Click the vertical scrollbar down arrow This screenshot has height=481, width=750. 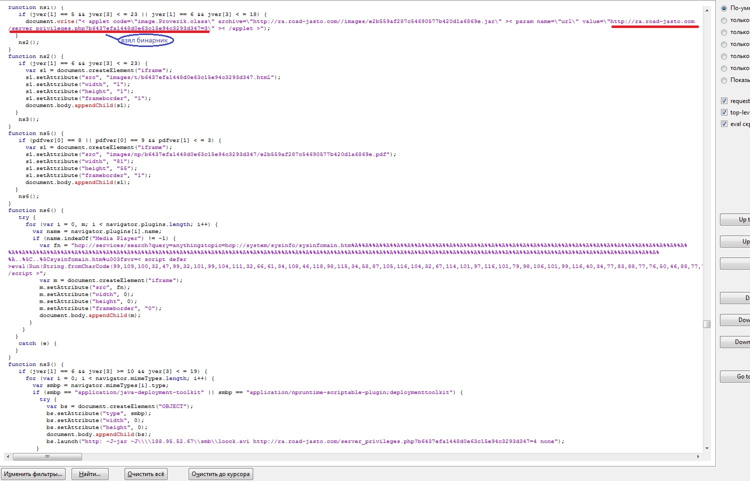[707, 448]
